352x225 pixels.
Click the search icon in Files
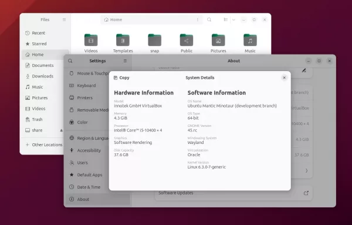click(x=209, y=20)
